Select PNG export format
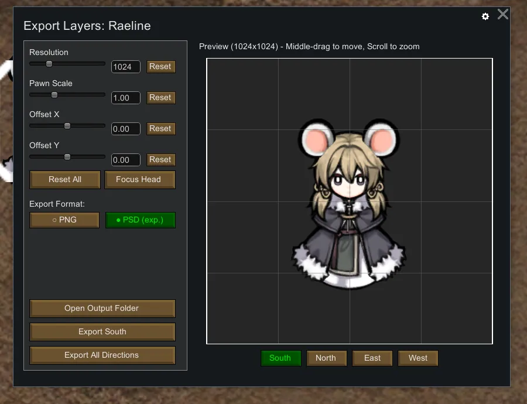The width and height of the screenshot is (527, 404). (64, 220)
